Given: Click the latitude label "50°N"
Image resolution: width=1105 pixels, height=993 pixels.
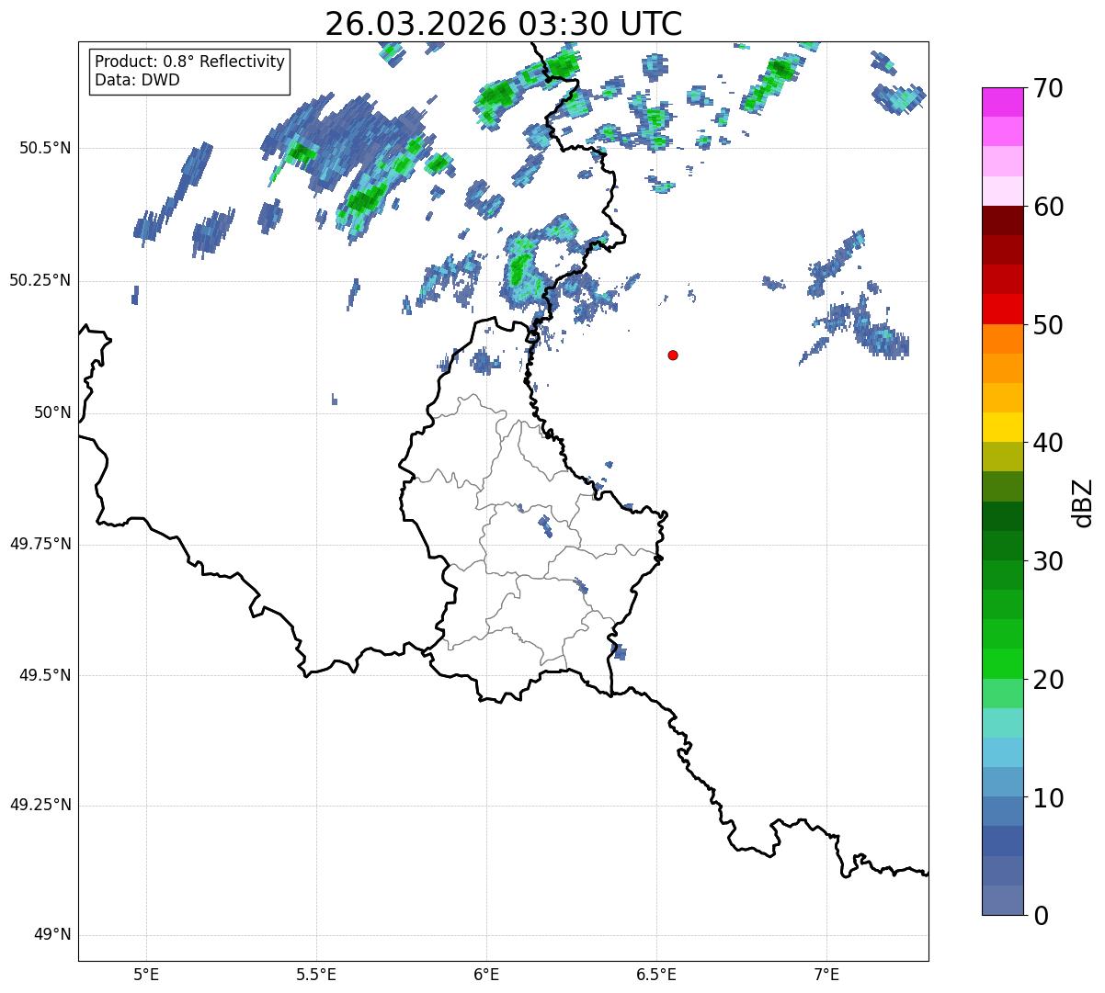Looking at the screenshot, I should (x=52, y=412).
